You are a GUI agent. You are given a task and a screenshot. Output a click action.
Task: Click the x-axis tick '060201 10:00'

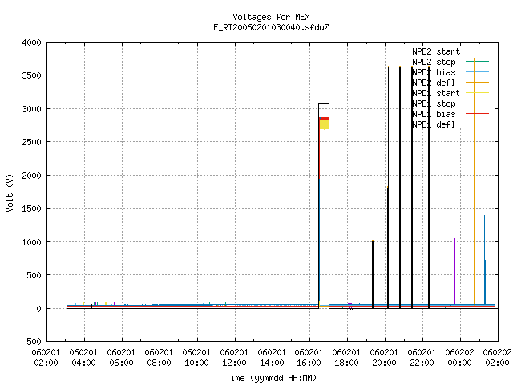point(196,358)
